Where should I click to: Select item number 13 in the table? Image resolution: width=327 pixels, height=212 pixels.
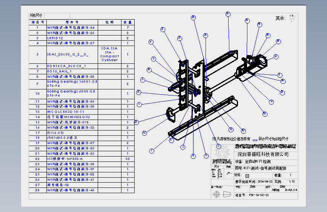coord(38,112)
